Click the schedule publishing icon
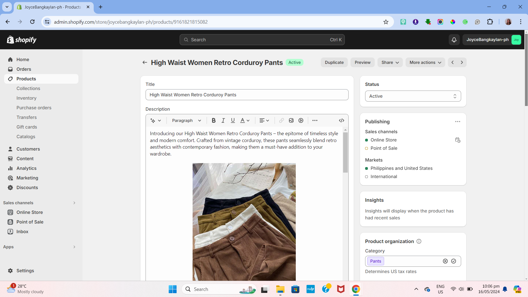This screenshot has height=297, width=528. pos(458,140)
